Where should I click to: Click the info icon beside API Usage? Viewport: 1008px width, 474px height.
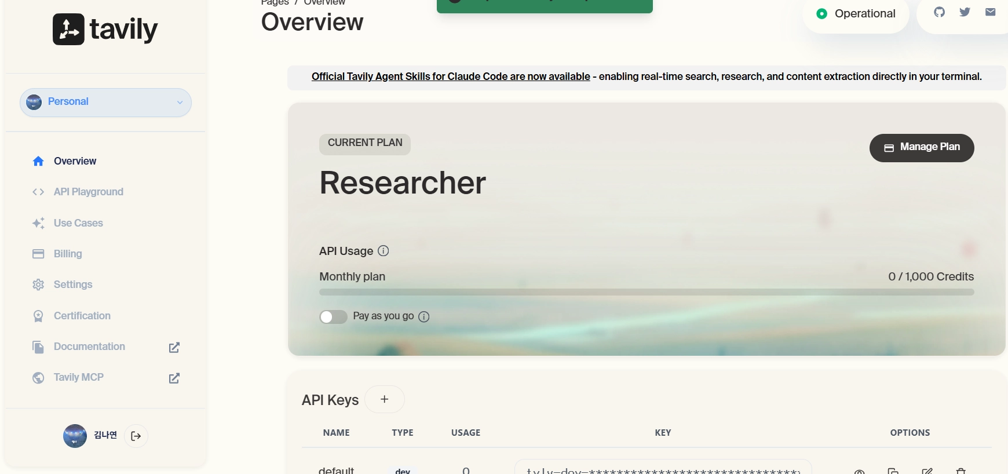(384, 251)
